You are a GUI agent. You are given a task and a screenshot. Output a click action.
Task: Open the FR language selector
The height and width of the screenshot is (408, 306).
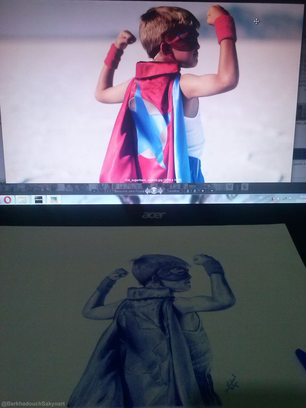tap(261, 198)
